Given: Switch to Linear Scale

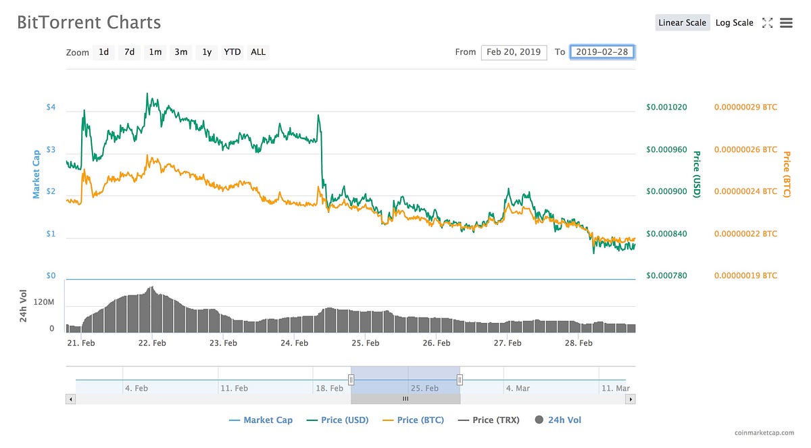Looking at the screenshot, I should click(x=682, y=23).
